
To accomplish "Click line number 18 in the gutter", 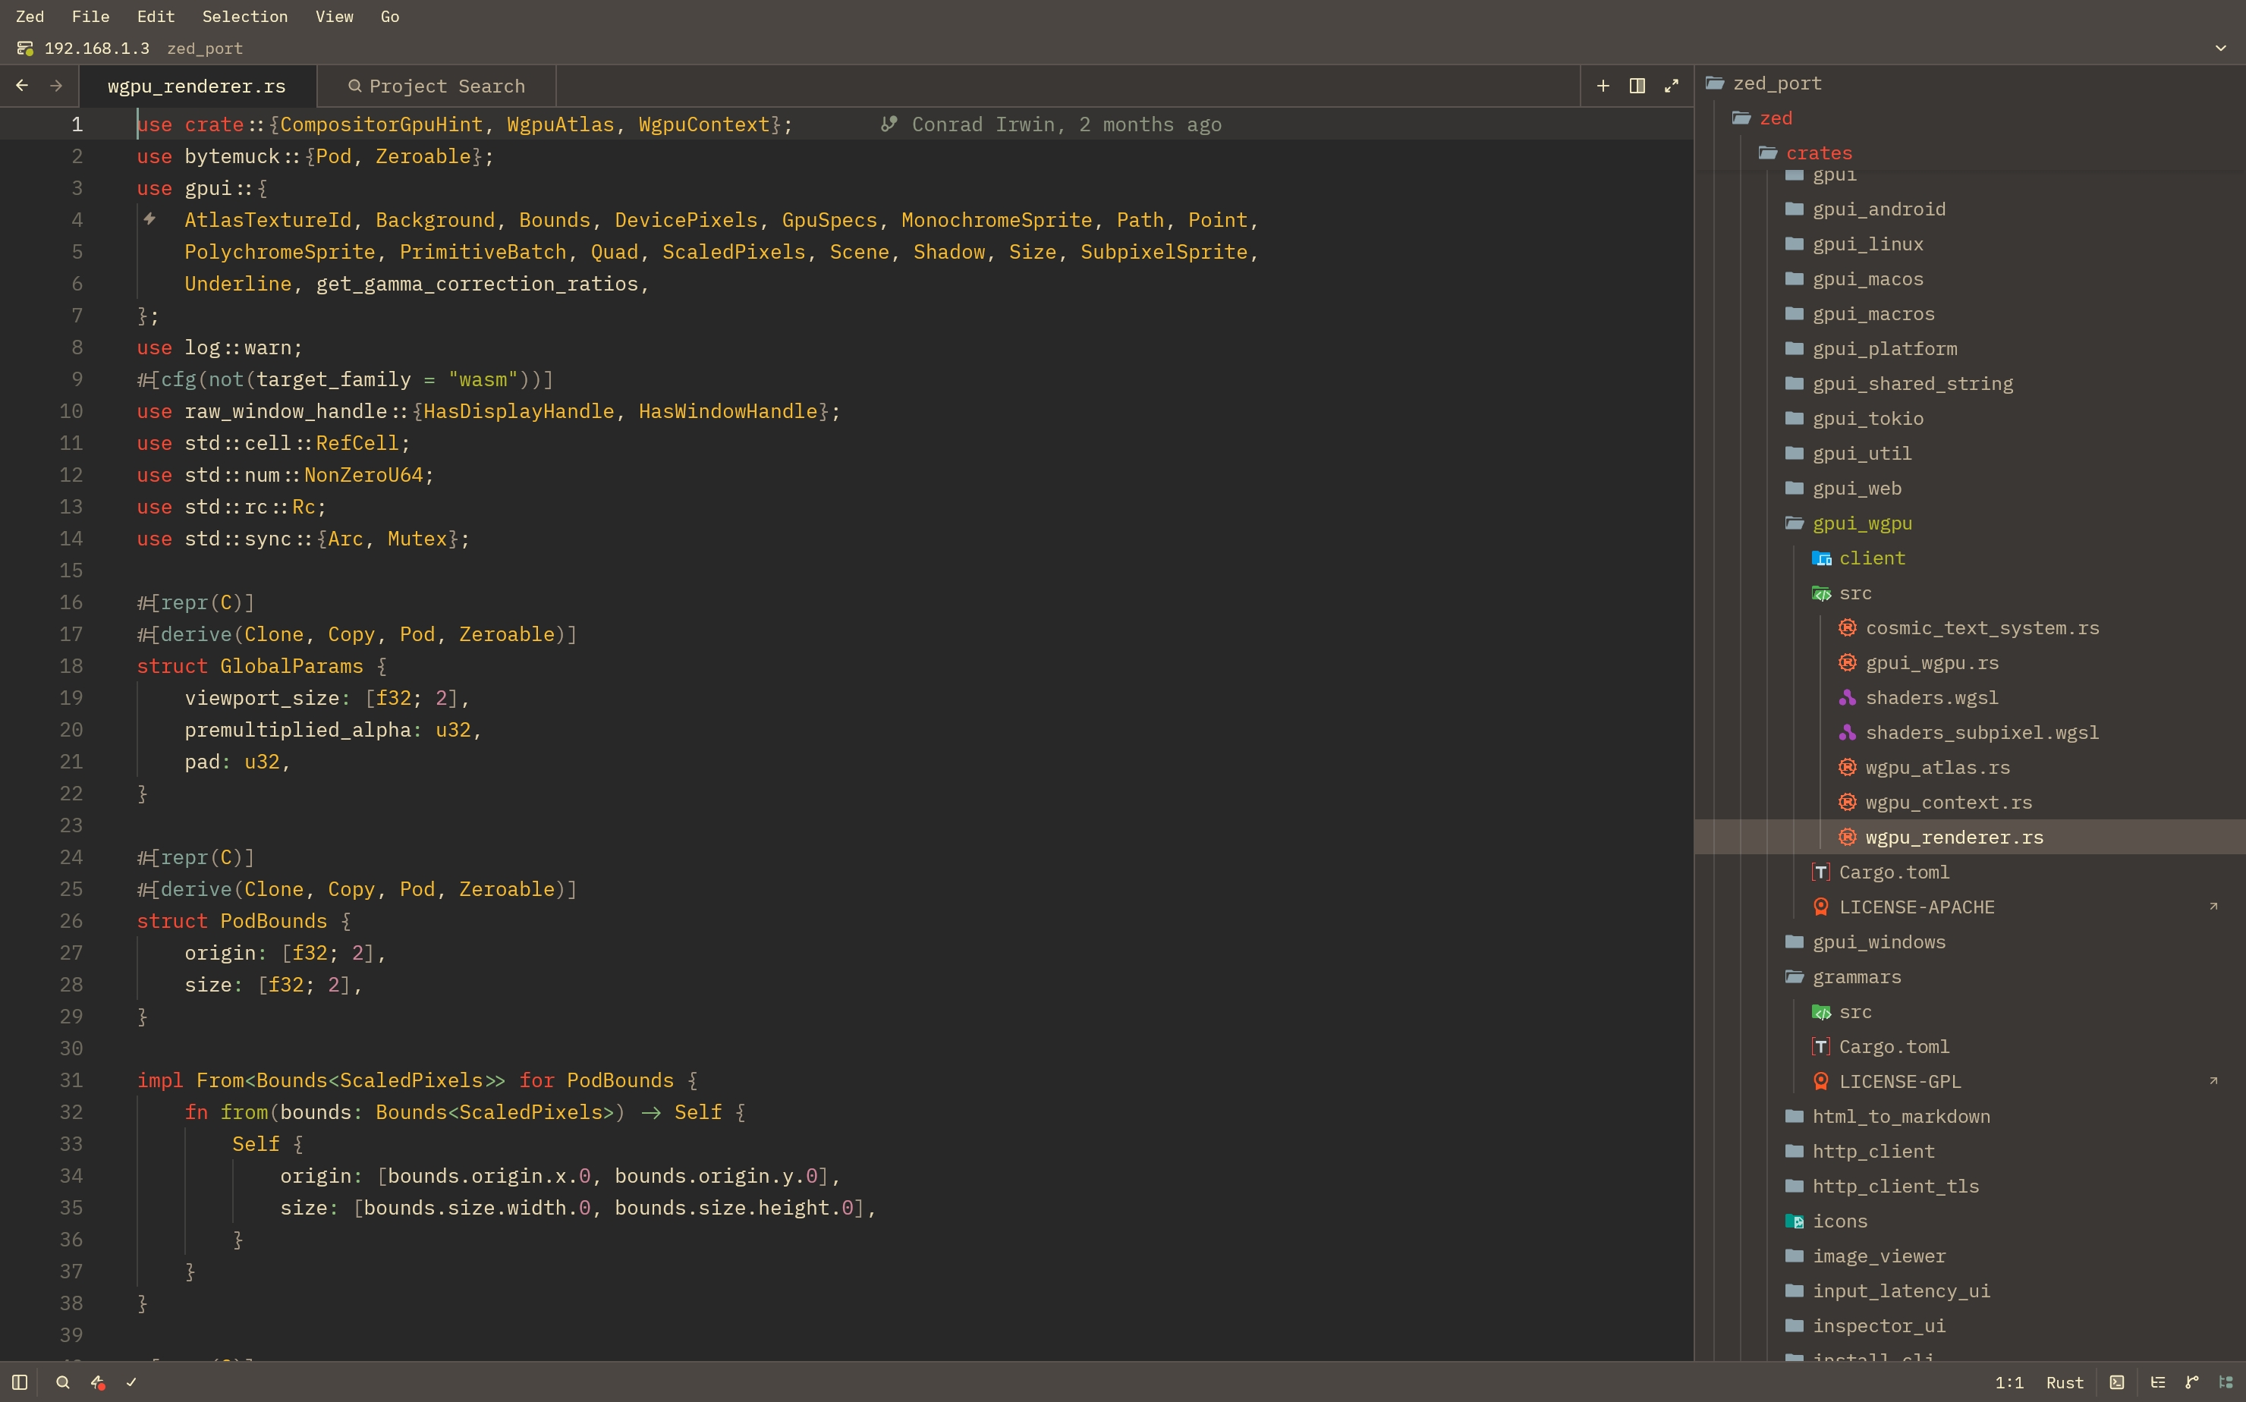I will coord(71,666).
